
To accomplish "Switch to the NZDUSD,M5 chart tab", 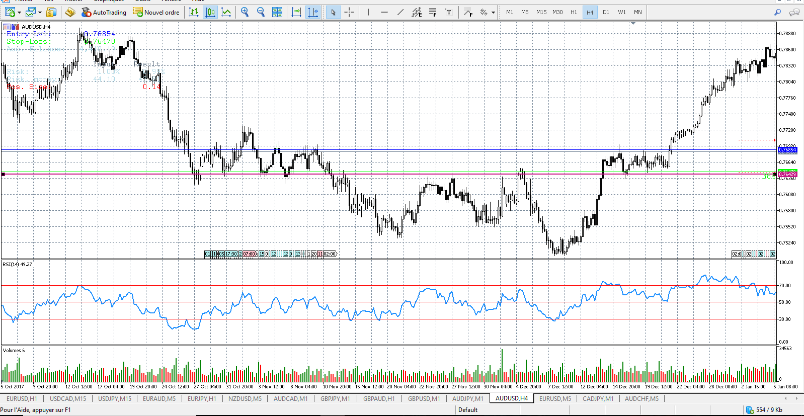I will [245, 398].
